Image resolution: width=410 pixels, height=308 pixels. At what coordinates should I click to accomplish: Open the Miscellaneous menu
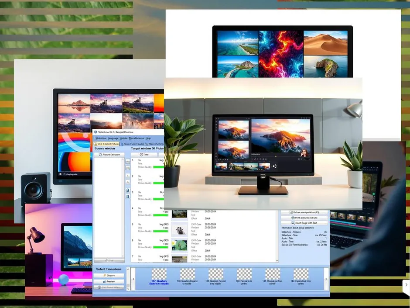[x=136, y=138]
